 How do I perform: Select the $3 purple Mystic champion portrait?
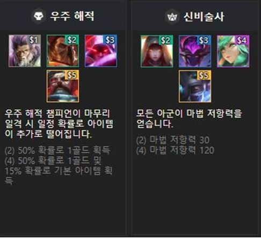(195, 51)
